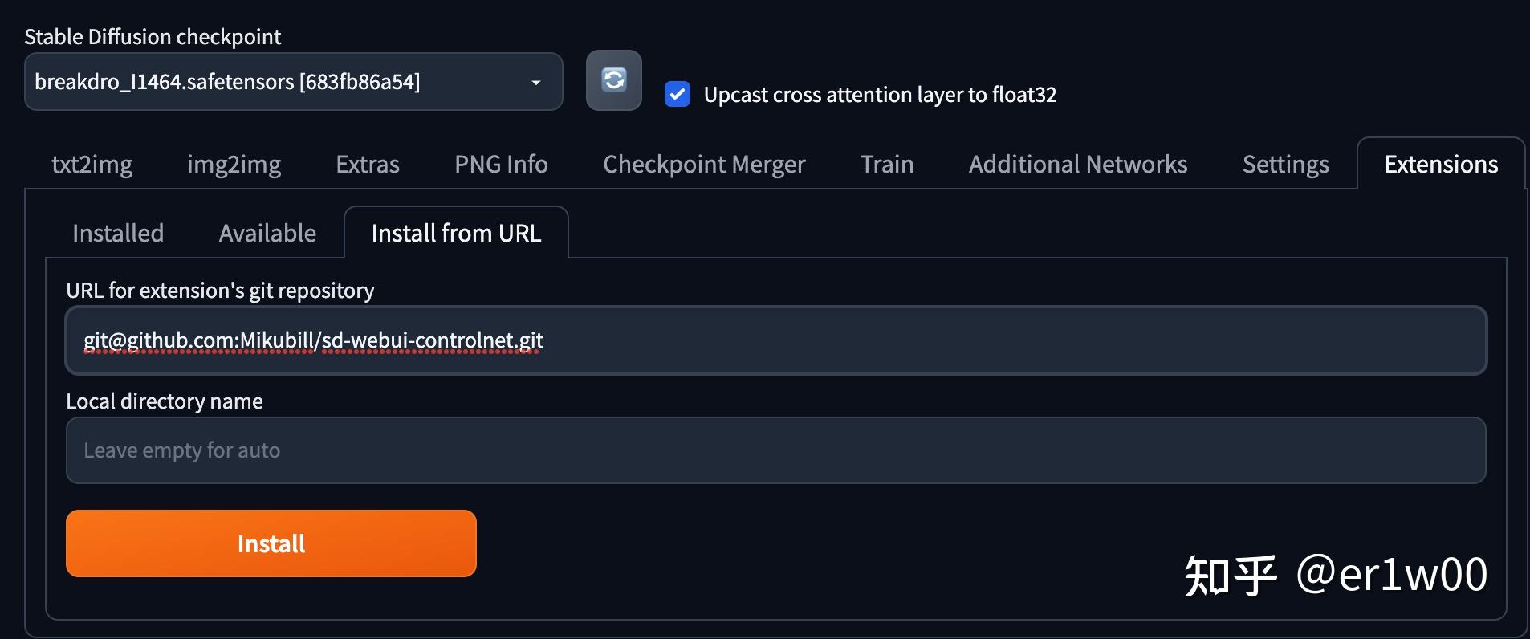Open the Checkpoint Merger tab
The width and height of the screenshot is (1530, 639).
[704, 165]
